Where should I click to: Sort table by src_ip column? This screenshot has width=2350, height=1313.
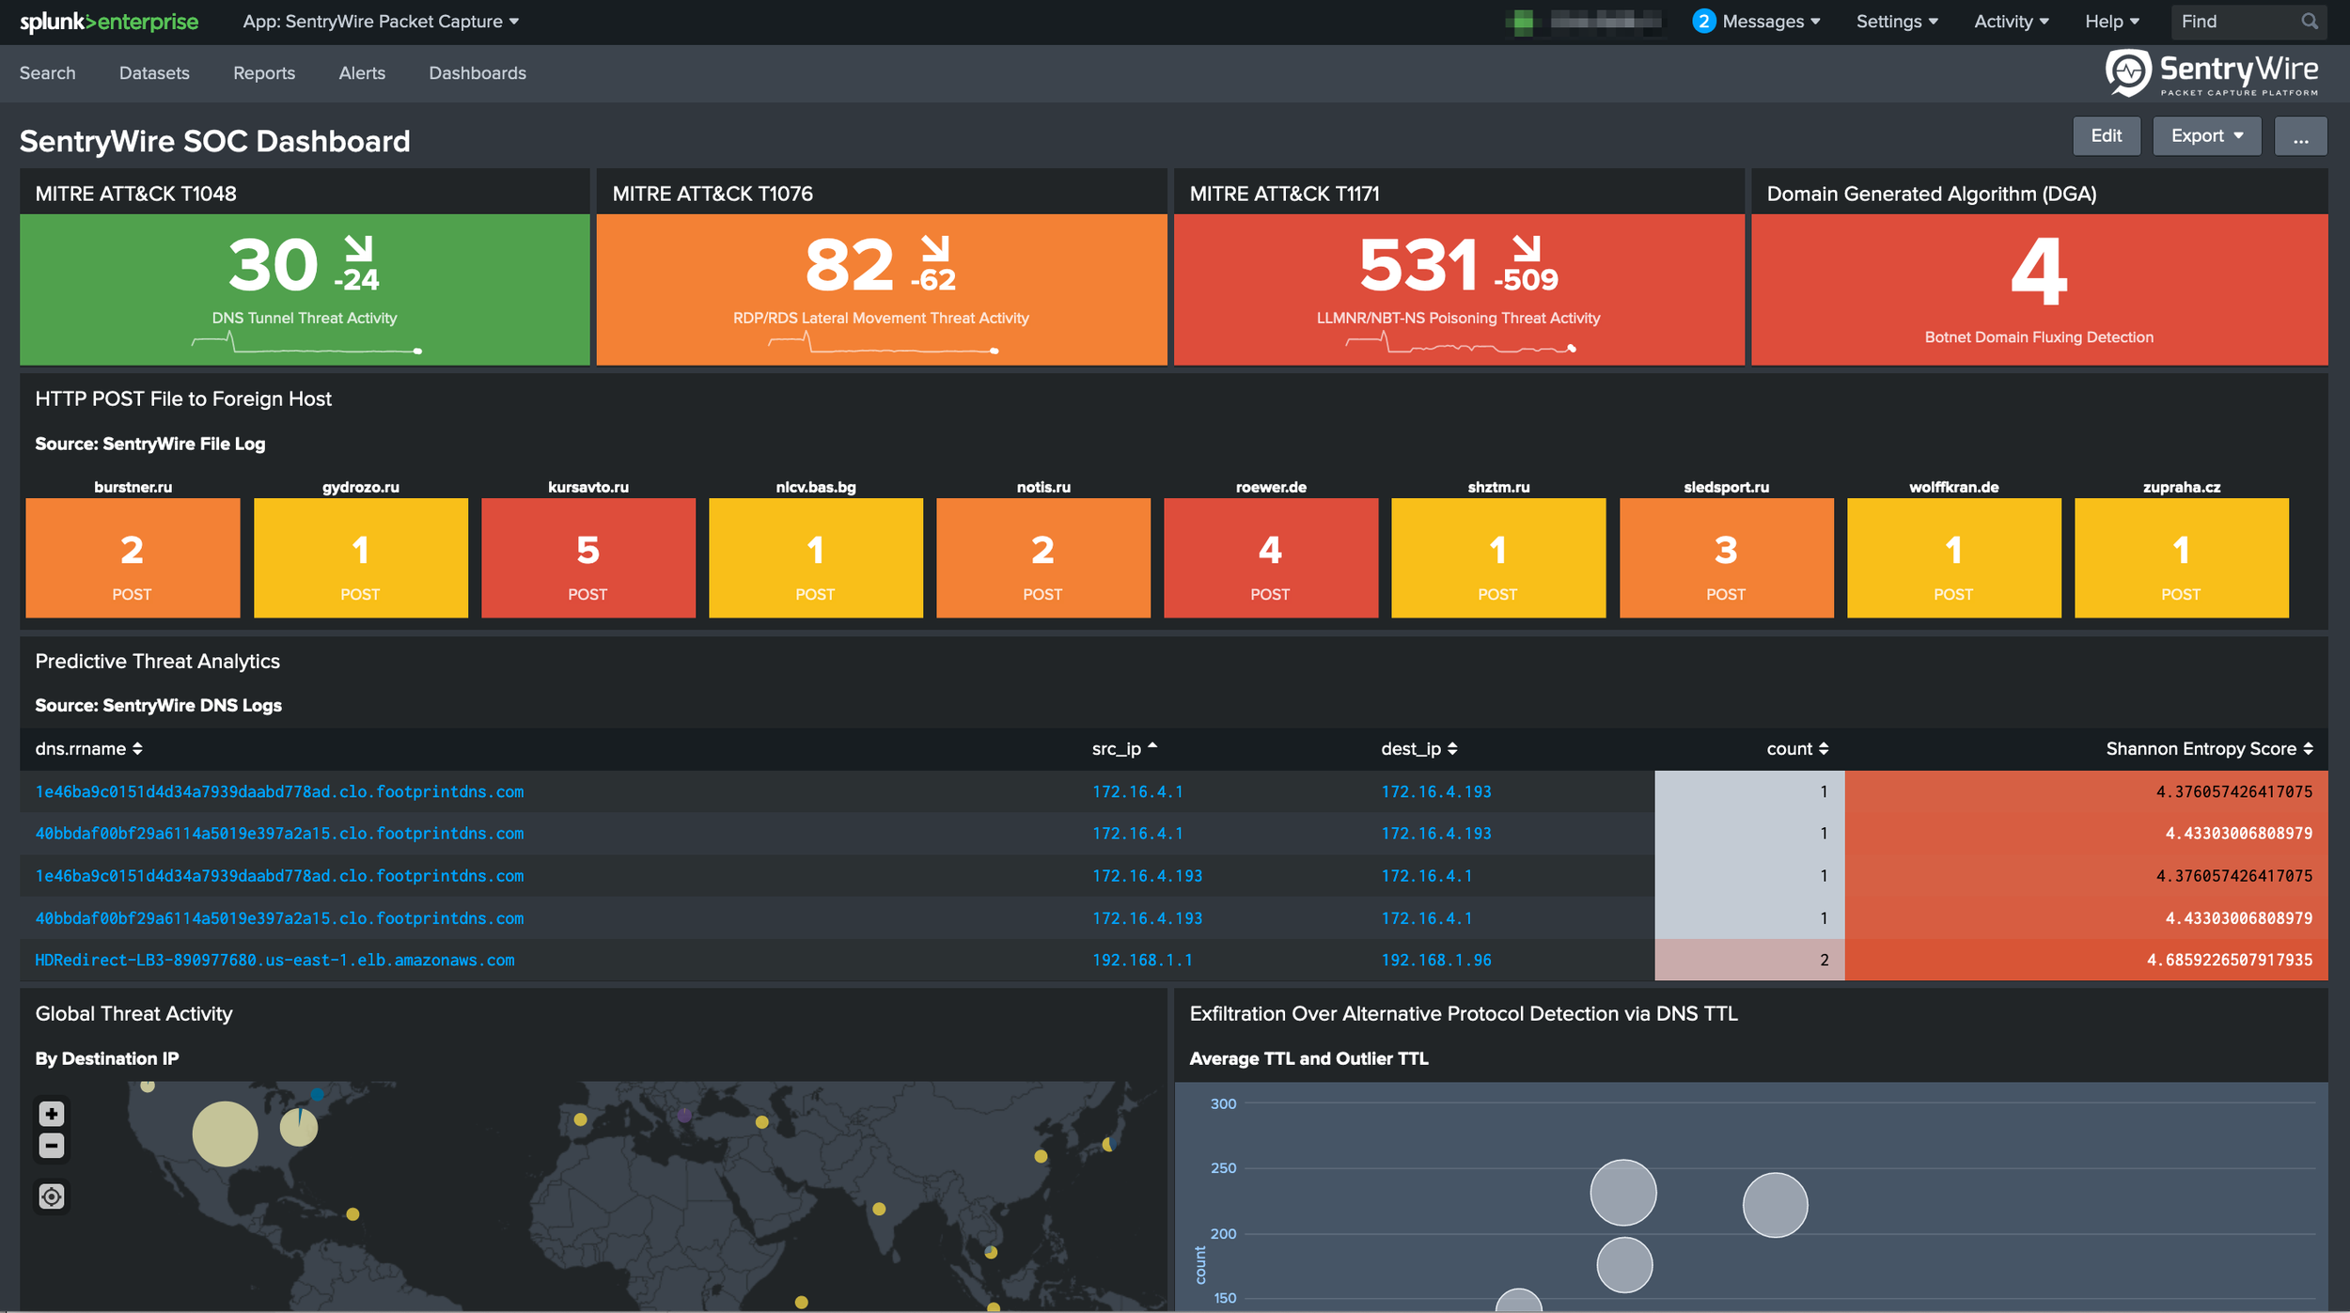pyautogui.click(x=1124, y=749)
